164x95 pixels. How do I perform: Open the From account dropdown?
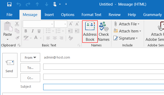point(30,58)
